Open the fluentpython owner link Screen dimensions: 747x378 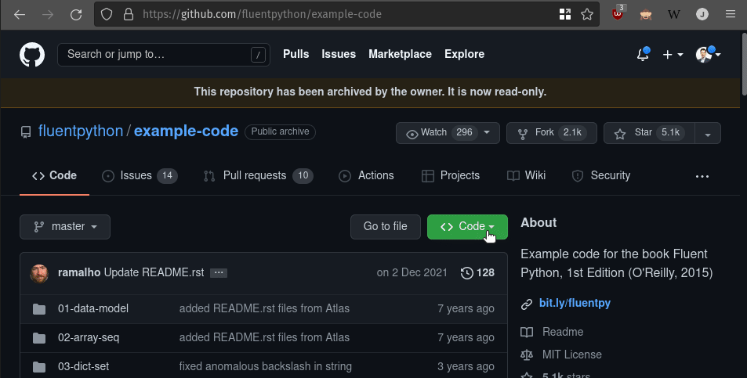point(81,131)
